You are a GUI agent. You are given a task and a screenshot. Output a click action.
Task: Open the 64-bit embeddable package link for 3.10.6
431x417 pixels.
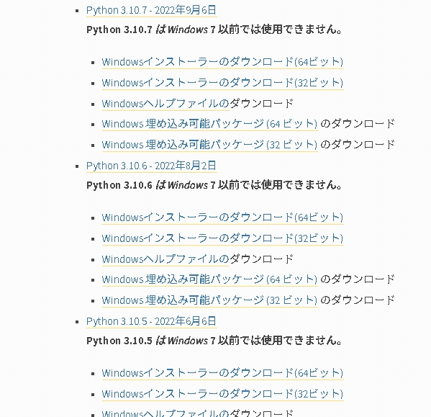209,279
